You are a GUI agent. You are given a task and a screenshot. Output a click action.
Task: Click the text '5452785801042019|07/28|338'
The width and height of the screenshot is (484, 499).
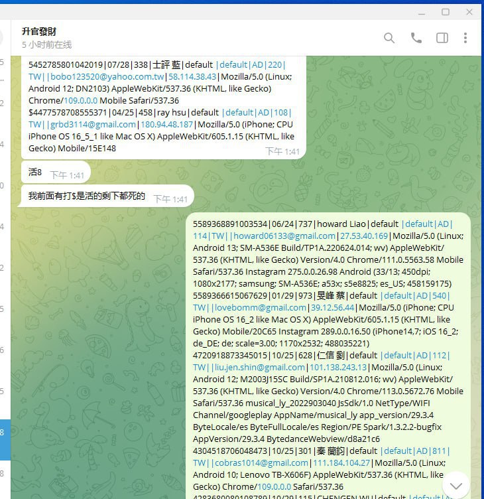click(88, 64)
